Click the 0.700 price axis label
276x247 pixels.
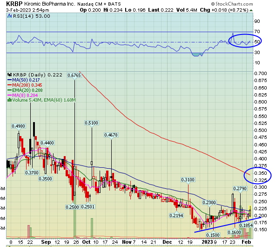click(x=261, y=74)
